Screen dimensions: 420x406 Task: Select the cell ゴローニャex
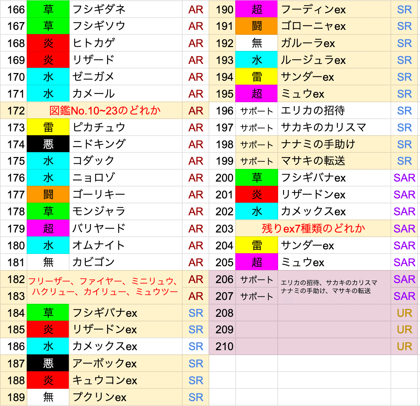point(334,26)
